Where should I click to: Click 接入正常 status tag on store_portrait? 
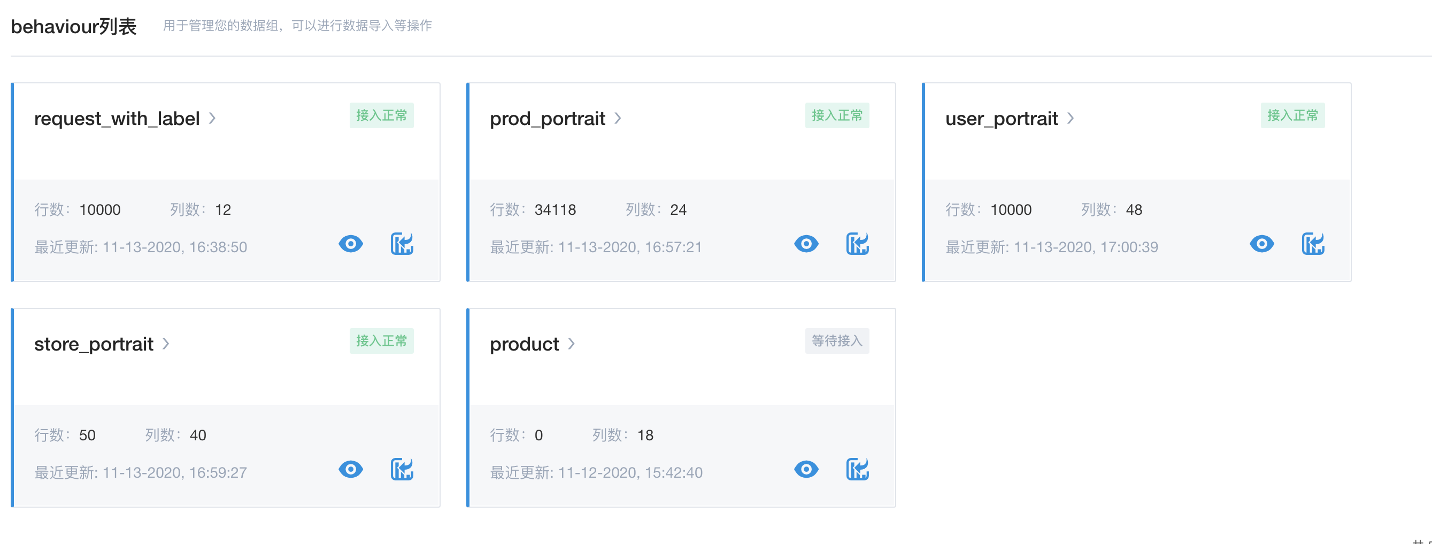[x=381, y=340]
